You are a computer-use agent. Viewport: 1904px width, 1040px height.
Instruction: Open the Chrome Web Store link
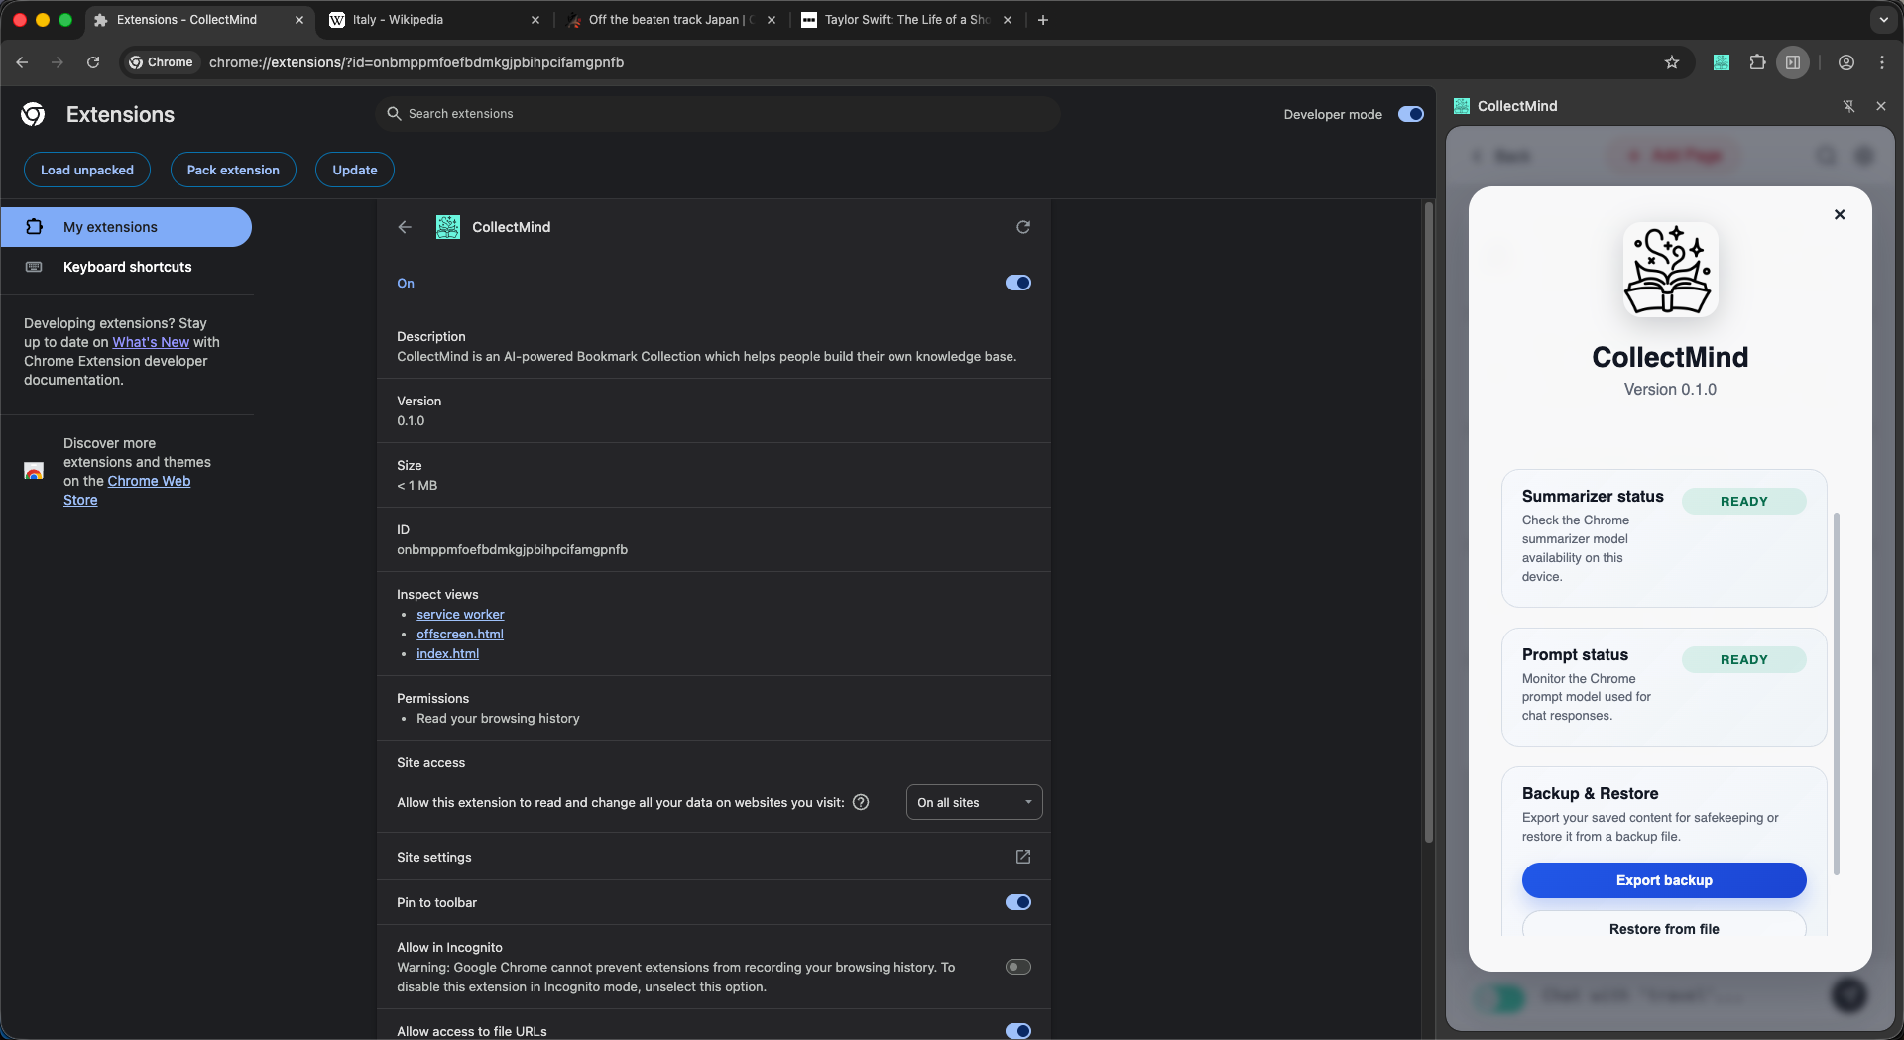pyautogui.click(x=127, y=490)
